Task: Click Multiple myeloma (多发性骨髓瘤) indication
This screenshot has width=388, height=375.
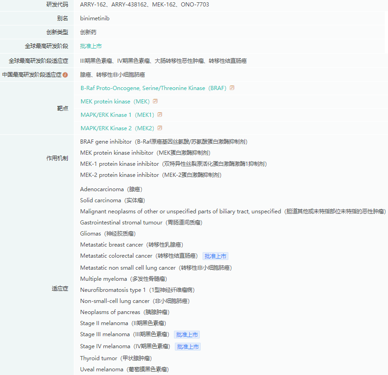Action: pyautogui.click(x=124, y=279)
